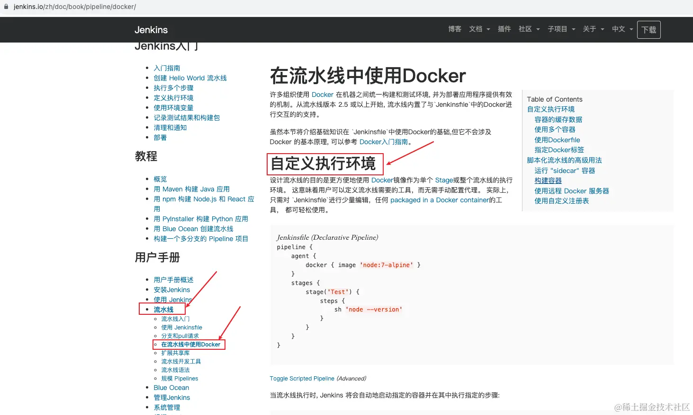Open 记录测试结果和构建包 in the sidebar
693x415 pixels.
(187, 118)
